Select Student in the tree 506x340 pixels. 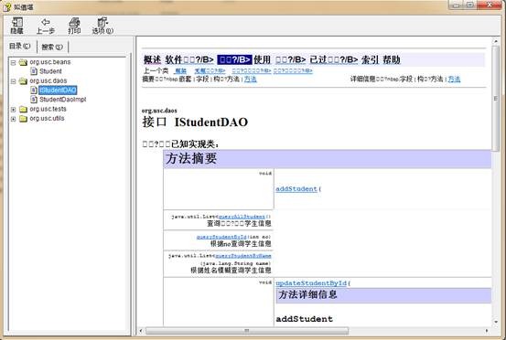[x=50, y=71]
